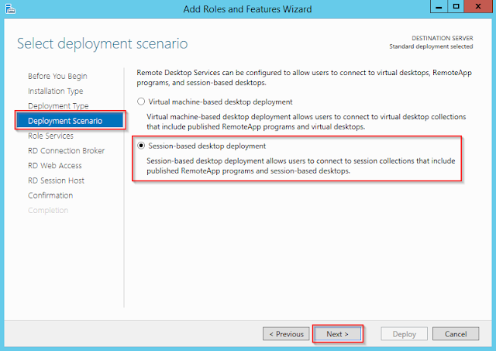The height and width of the screenshot is (351, 496).
Task: Open the Role Services step
Action: coord(51,136)
